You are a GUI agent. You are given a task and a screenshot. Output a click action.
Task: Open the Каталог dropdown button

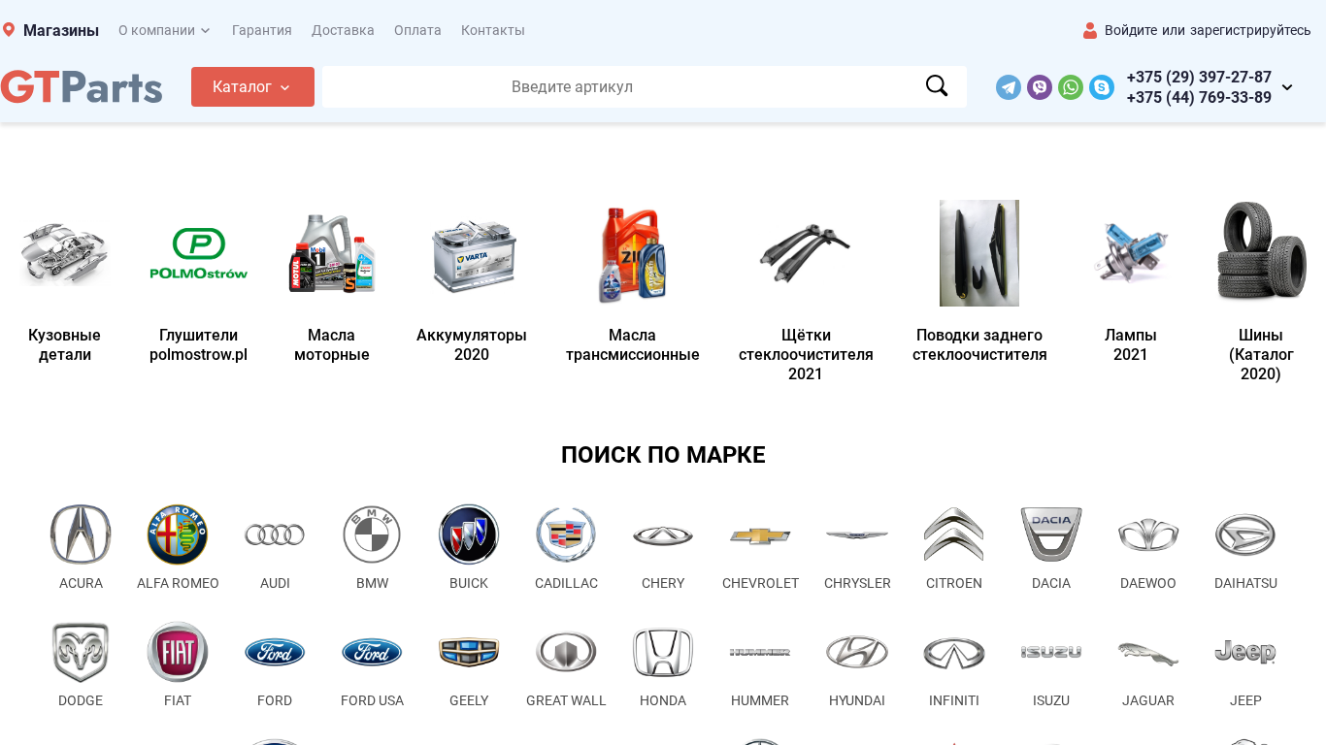(252, 86)
